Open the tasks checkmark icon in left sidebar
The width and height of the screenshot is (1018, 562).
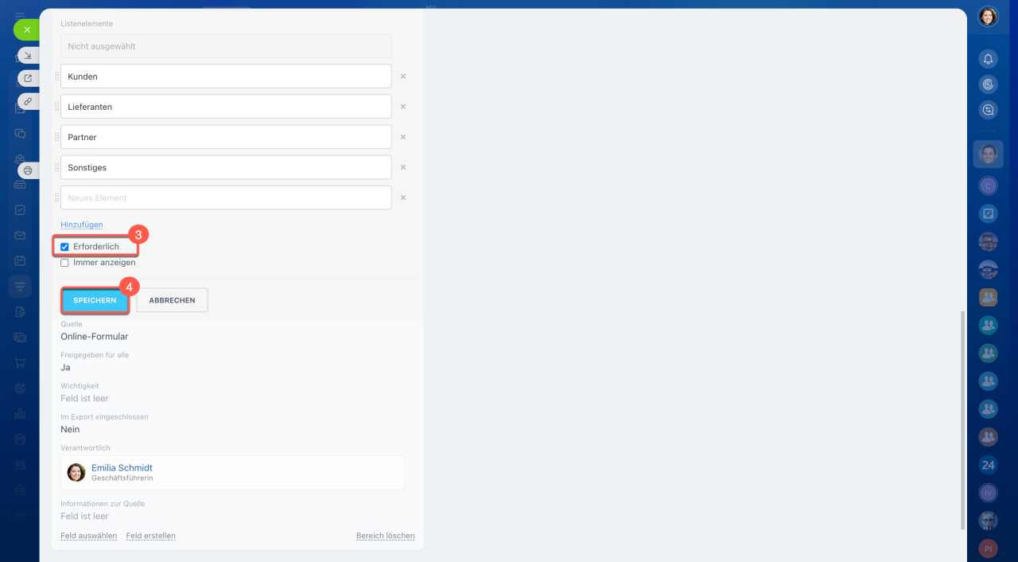[x=20, y=210]
